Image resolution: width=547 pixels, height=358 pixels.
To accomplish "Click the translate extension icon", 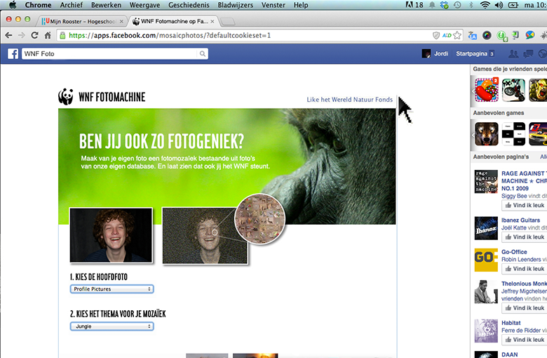I will (473, 35).
